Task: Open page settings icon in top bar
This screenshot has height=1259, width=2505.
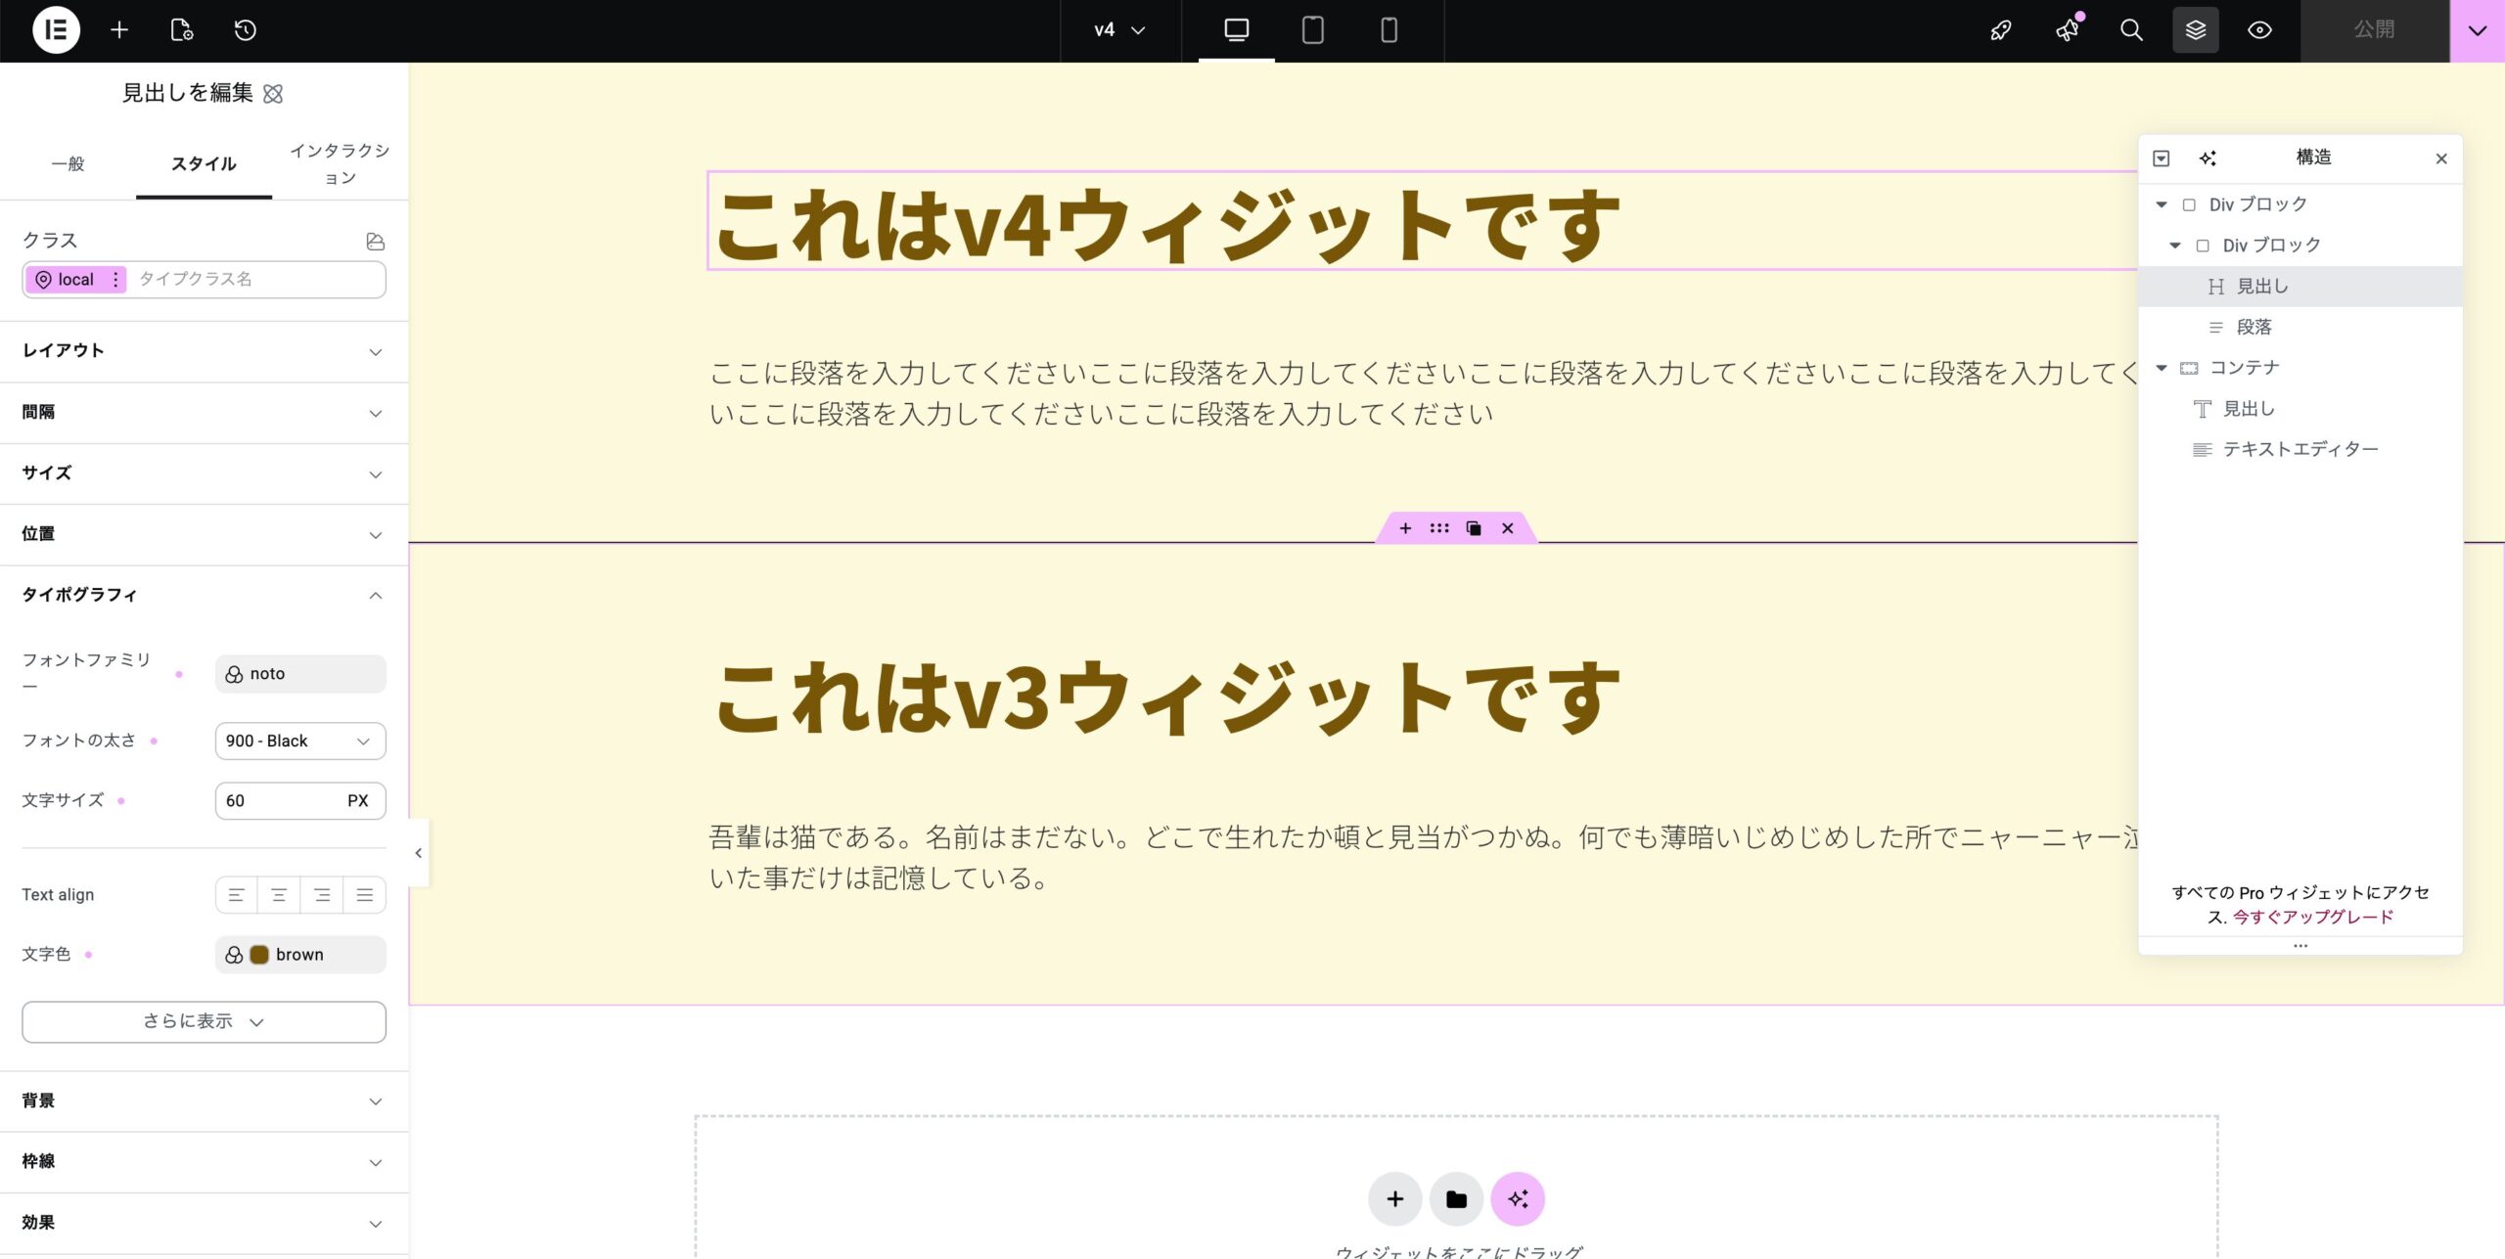Action: [181, 30]
